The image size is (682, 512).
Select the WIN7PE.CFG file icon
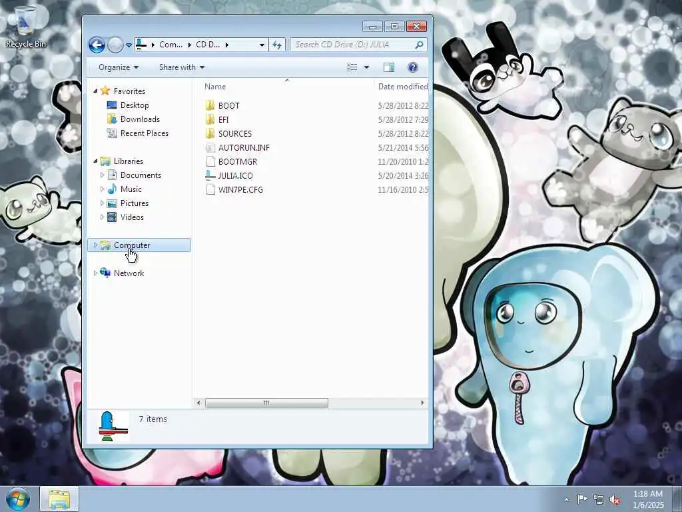(x=210, y=189)
